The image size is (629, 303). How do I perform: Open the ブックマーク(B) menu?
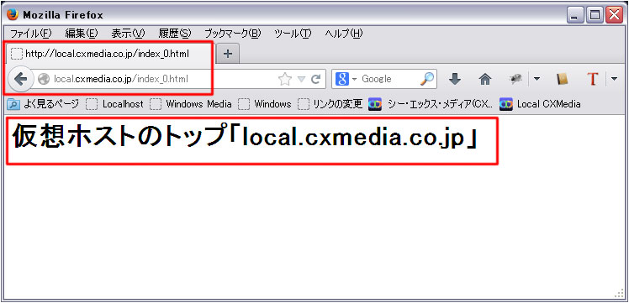(233, 34)
